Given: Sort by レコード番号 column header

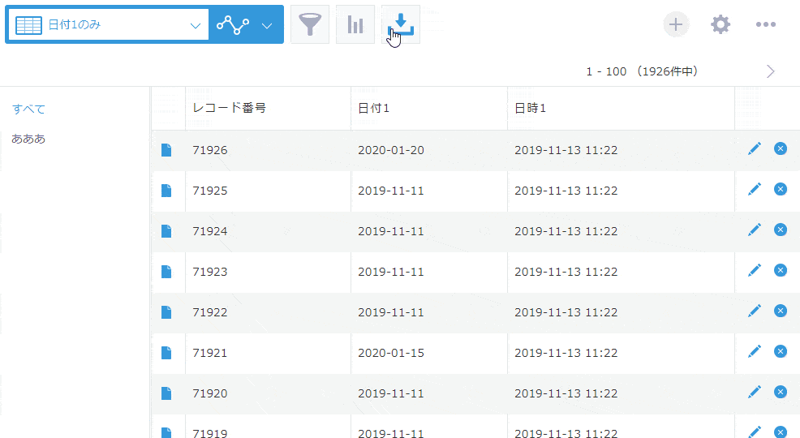Looking at the screenshot, I should pos(229,108).
